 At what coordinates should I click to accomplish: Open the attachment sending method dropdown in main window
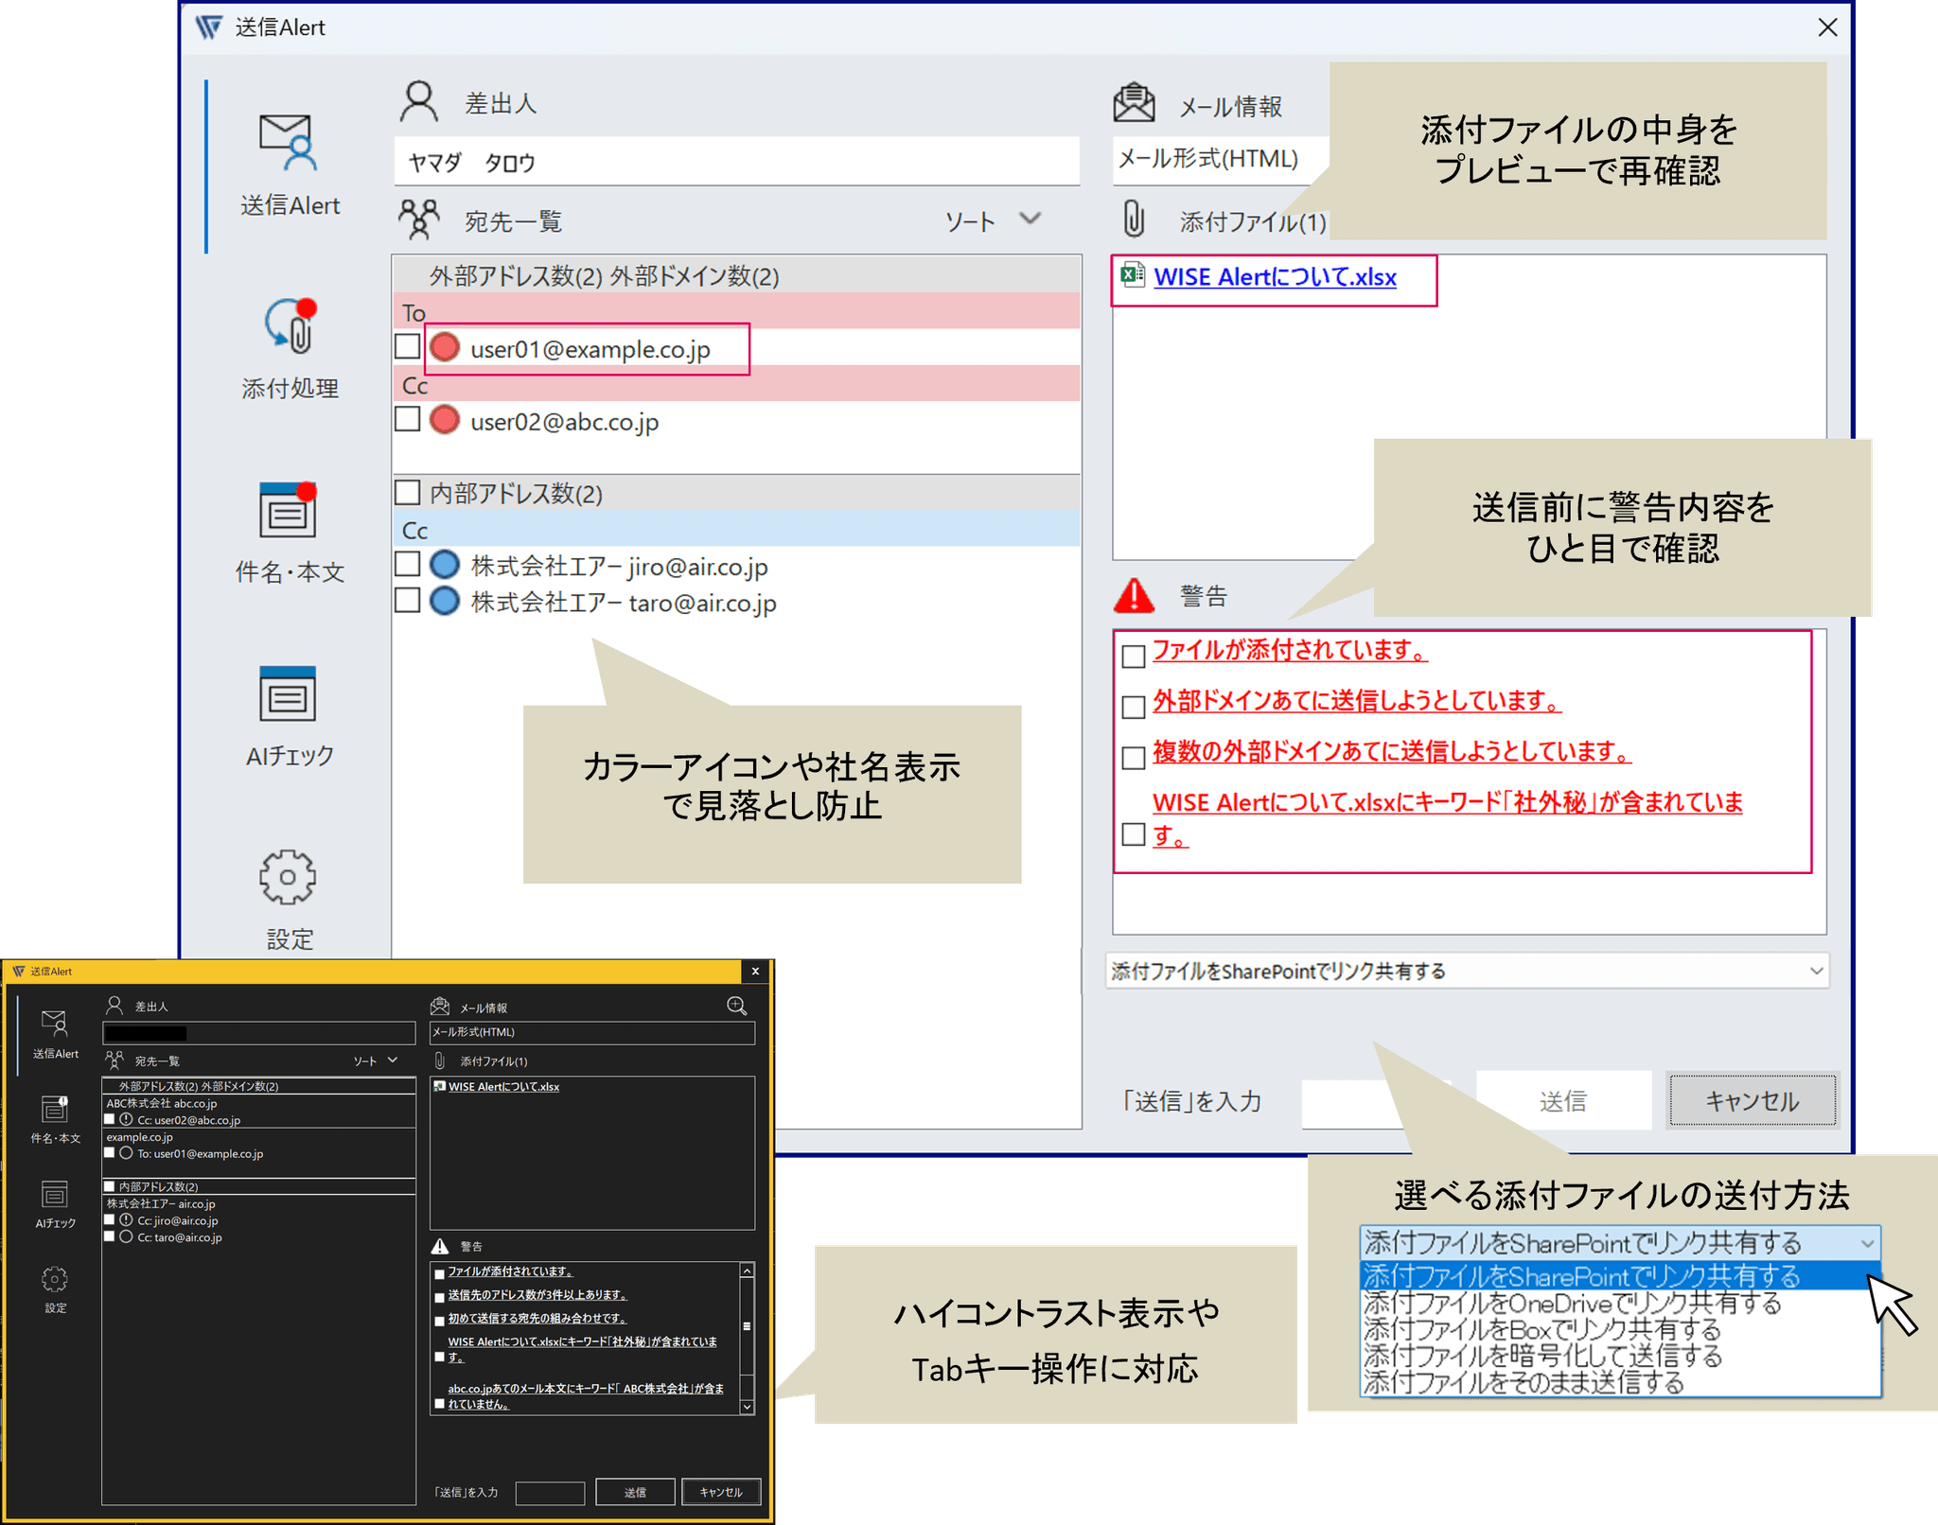[x=1467, y=971]
